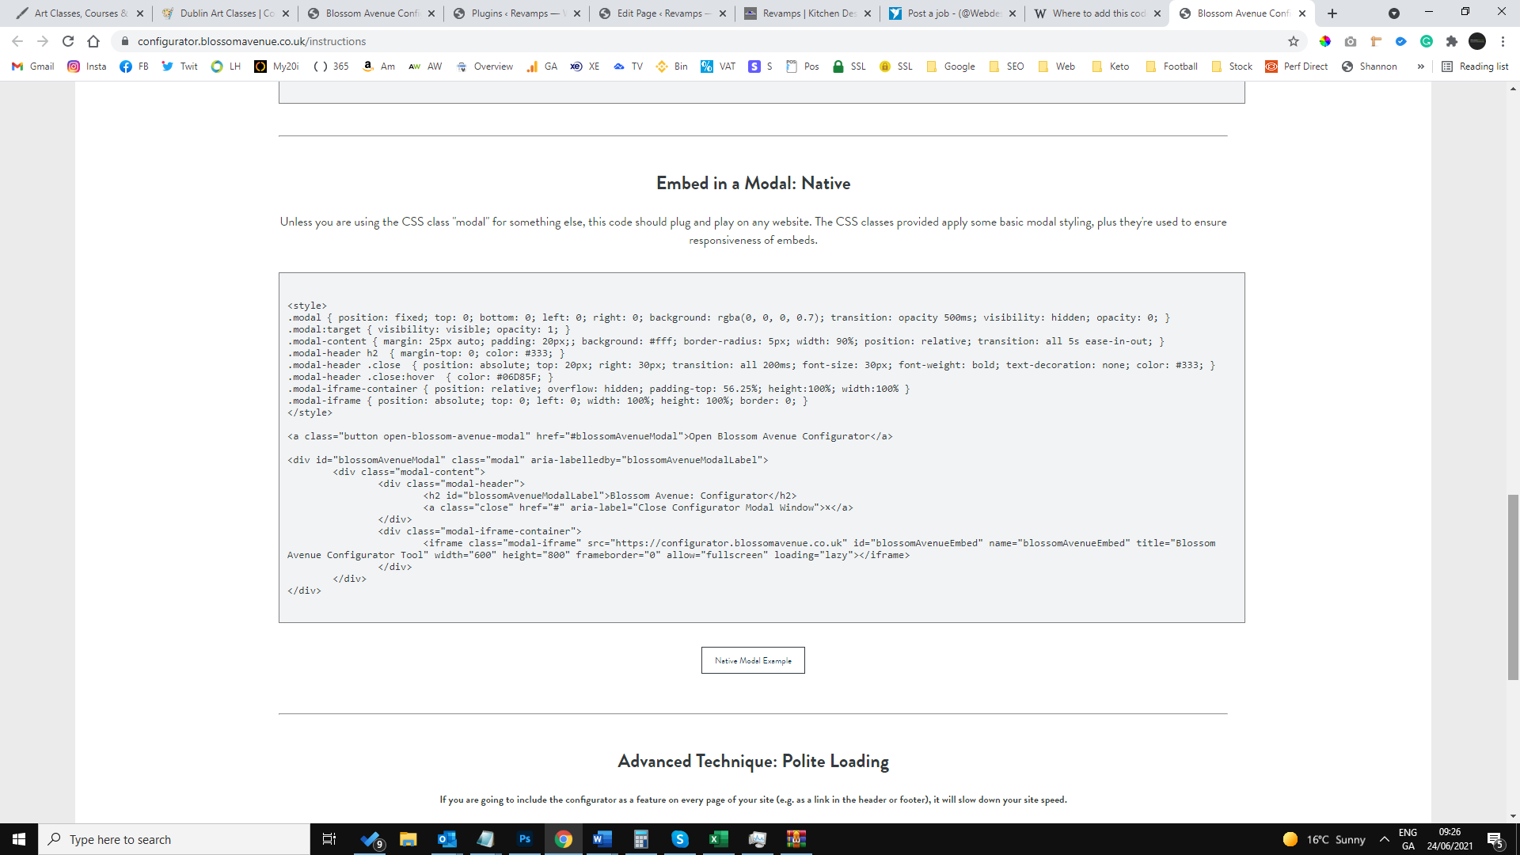Open the Bin bookmark
Screen dimensions: 1520x855
[672, 66]
